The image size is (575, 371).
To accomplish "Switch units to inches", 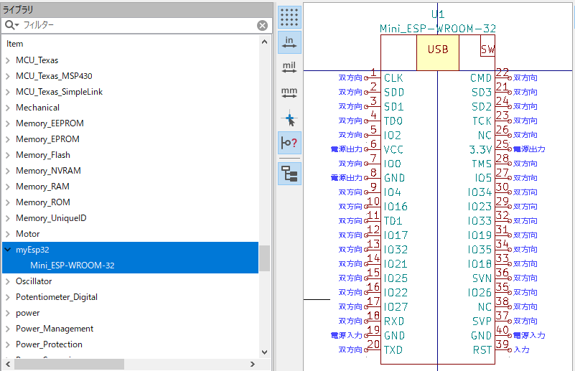I will [x=289, y=42].
